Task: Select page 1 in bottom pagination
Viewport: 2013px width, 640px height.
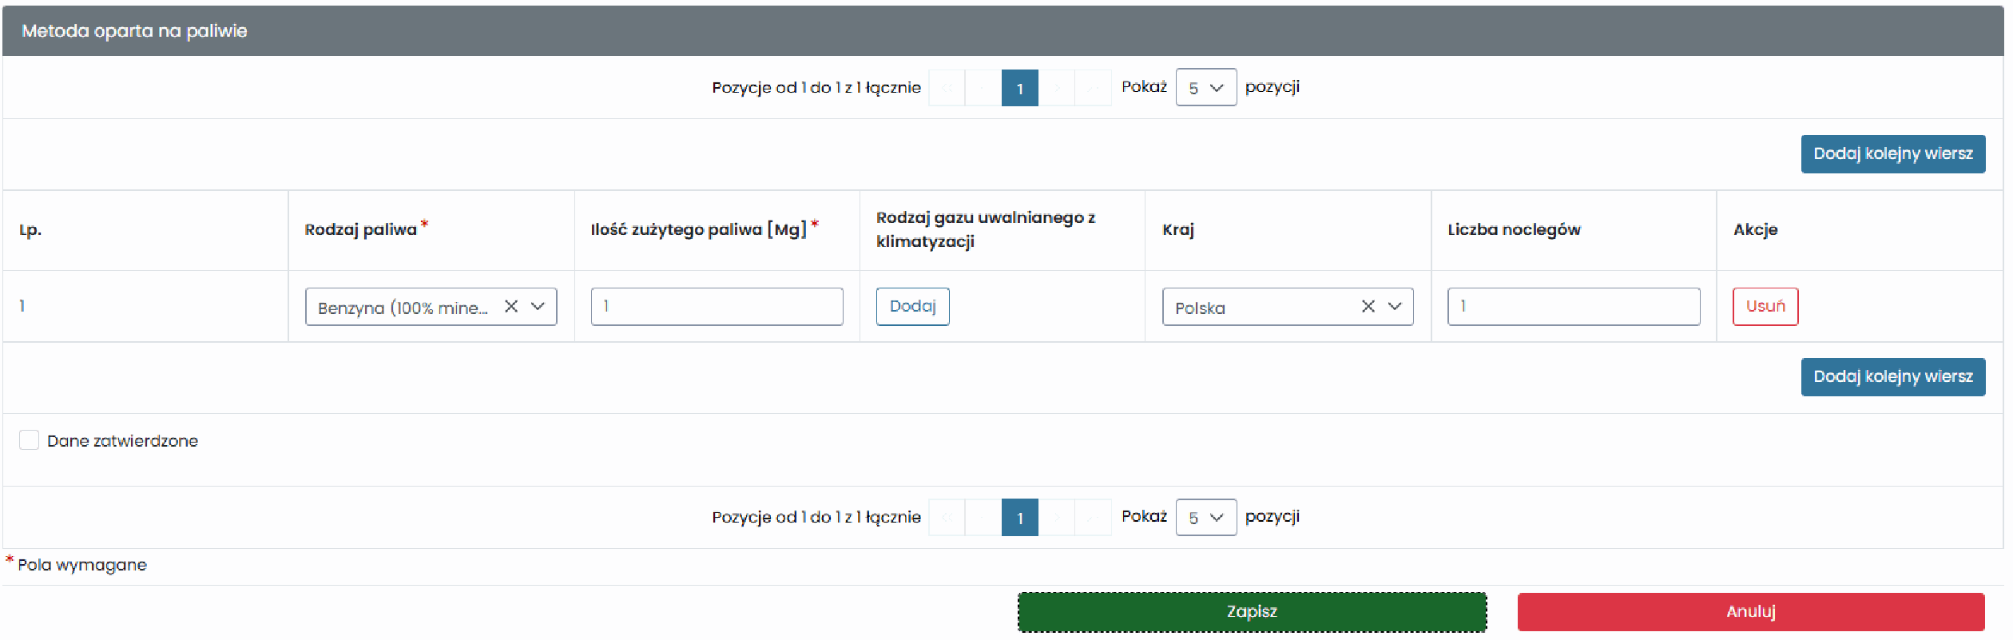Action: point(1020,518)
